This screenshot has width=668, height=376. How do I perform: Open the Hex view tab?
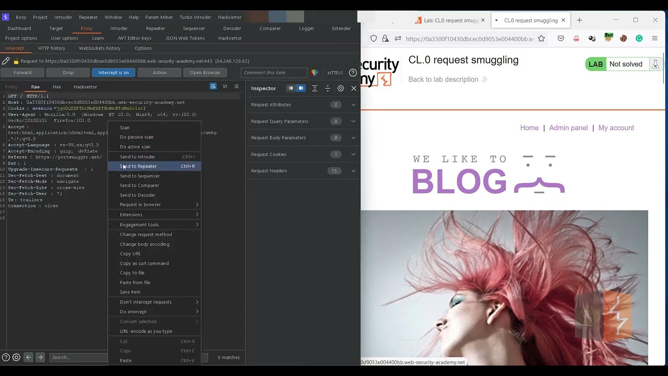point(57,87)
